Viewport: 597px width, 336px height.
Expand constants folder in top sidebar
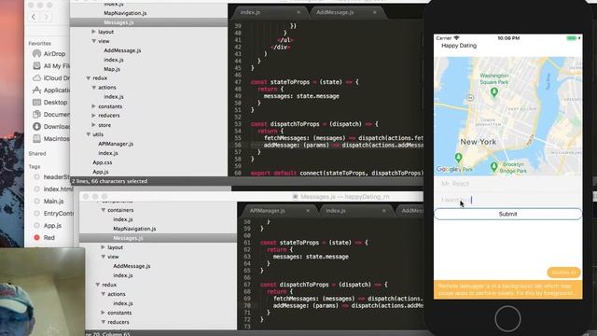coord(93,106)
